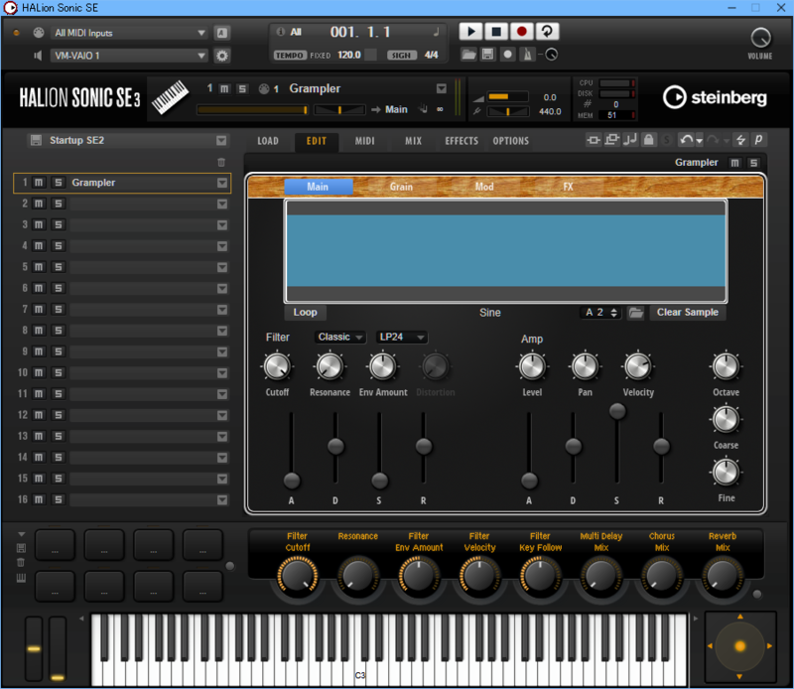Mute slot 2

[39, 204]
